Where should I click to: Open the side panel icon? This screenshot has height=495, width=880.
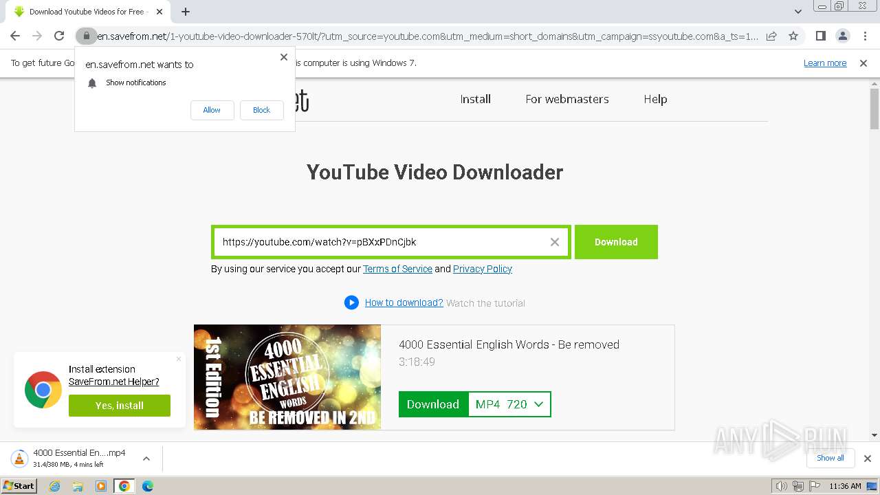click(x=820, y=36)
